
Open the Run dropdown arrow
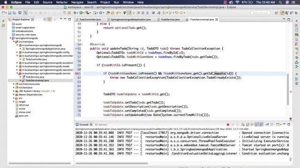tap(84, 13)
